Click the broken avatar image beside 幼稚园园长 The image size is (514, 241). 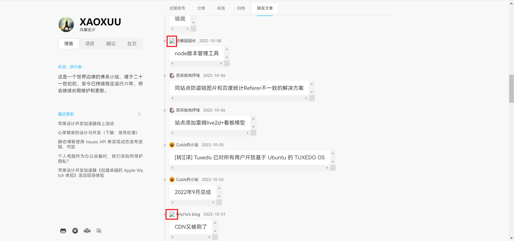[x=172, y=41]
